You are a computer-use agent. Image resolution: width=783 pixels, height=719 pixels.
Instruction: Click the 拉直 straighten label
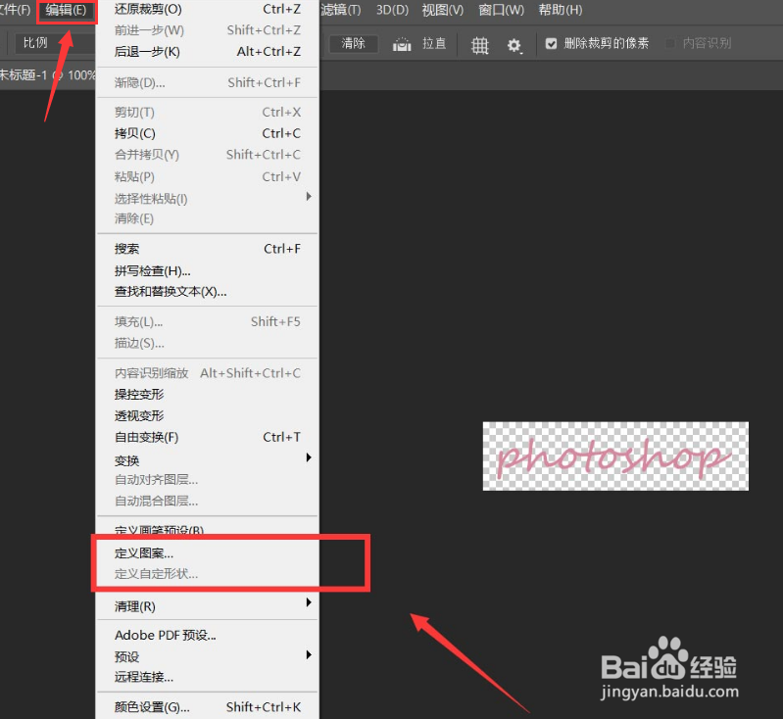[434, 43]
